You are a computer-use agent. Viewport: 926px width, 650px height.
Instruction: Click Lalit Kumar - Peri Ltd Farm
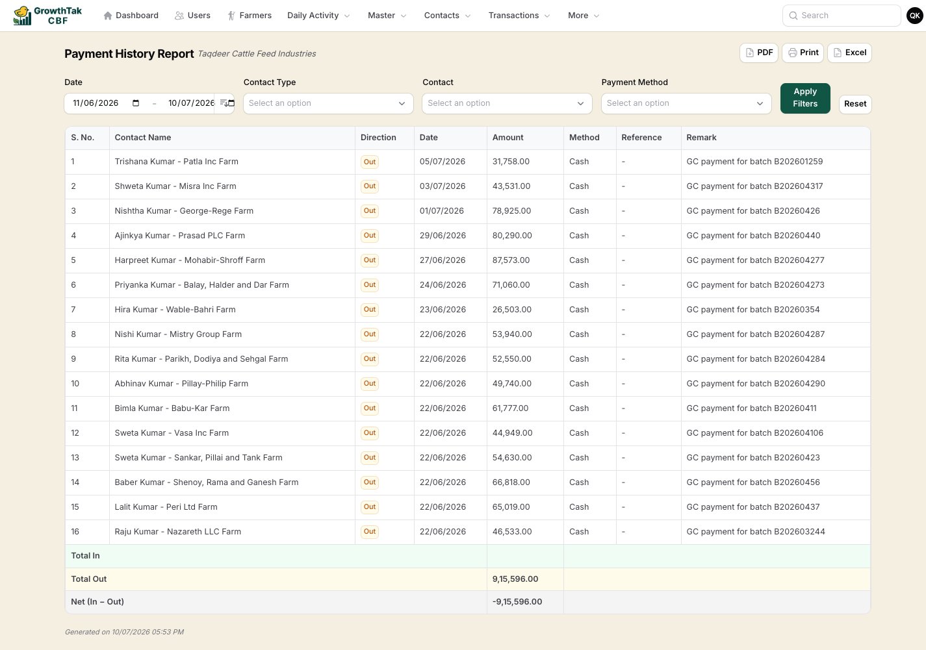click(x=166, y=507)
